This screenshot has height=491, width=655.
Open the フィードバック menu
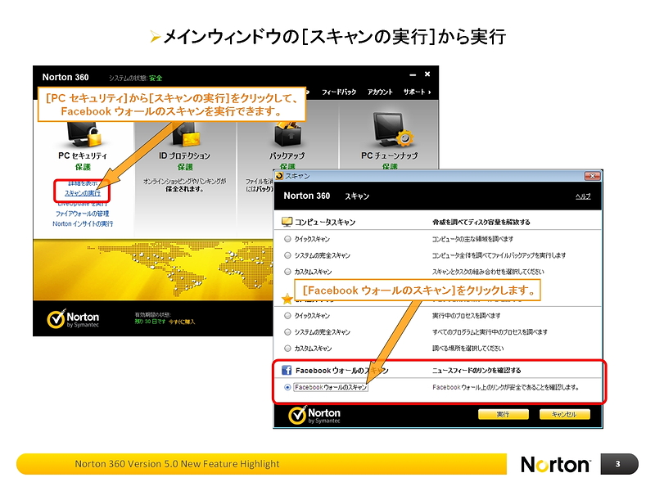339,92
